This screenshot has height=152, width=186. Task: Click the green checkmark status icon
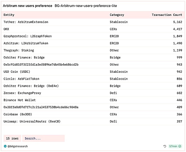point(180,146)
